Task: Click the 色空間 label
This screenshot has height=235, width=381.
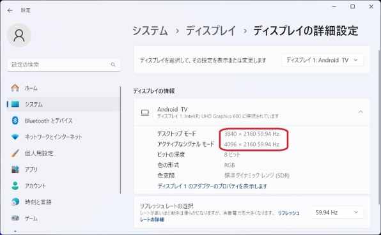Action: (166, 175)
